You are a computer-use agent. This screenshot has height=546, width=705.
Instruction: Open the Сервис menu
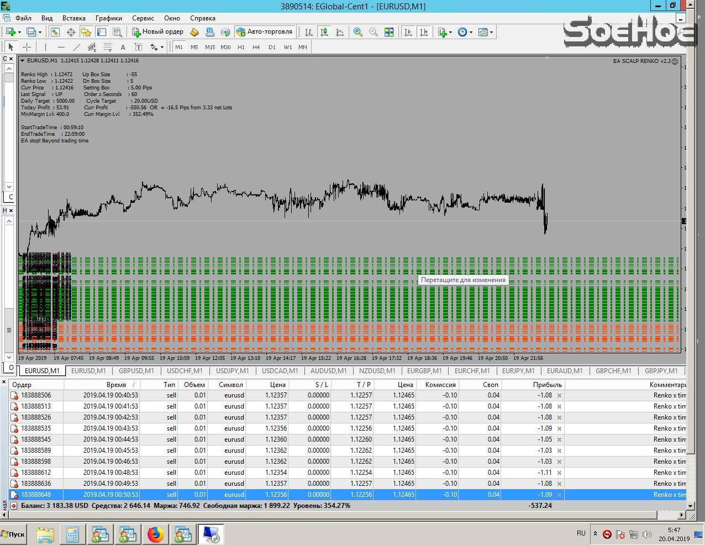click(143, 18)
